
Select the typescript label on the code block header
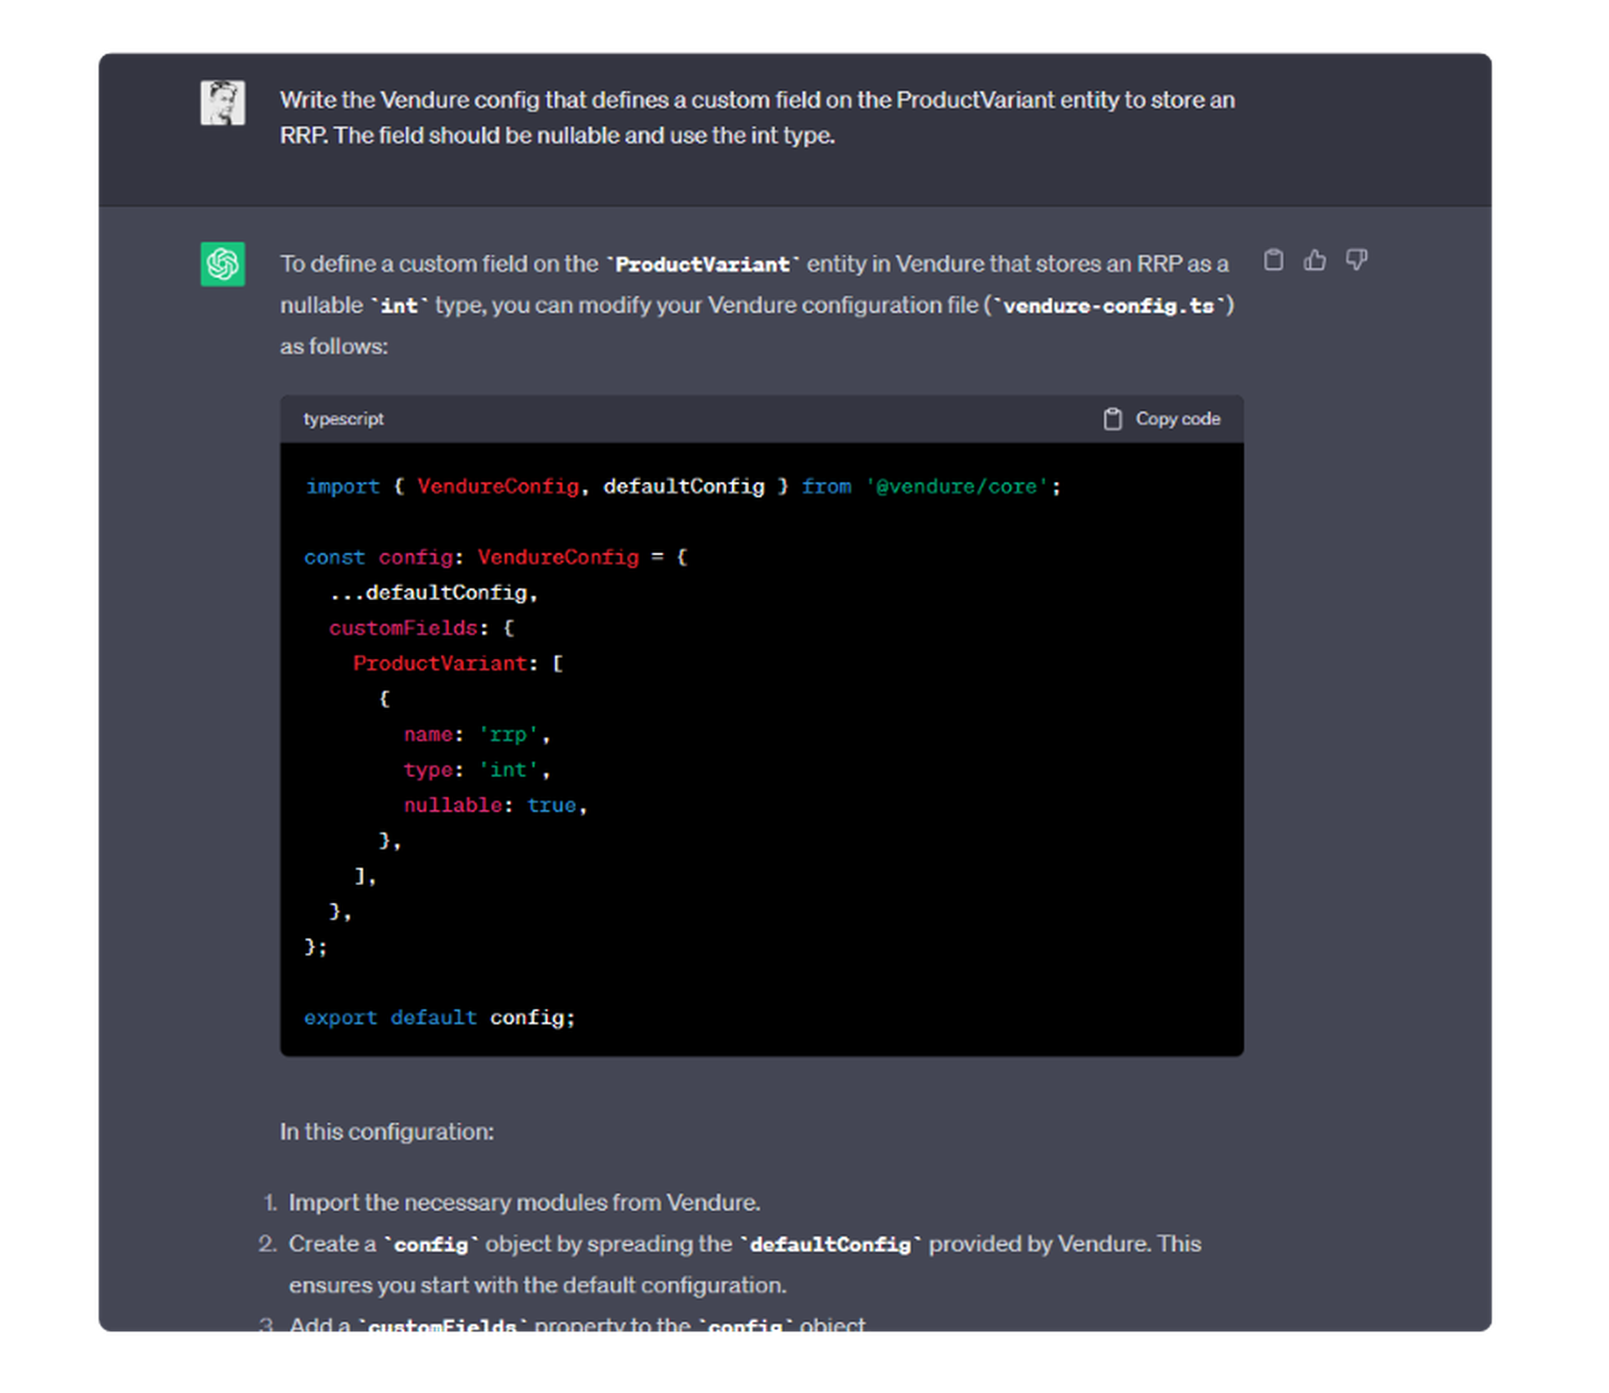point(344,418)
